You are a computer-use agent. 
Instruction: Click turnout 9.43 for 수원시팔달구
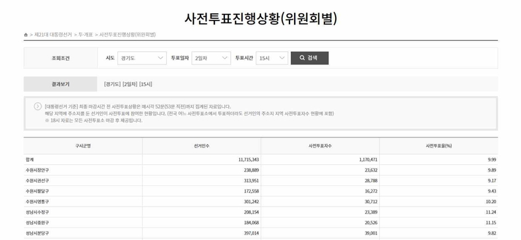[x=492, y=191]
